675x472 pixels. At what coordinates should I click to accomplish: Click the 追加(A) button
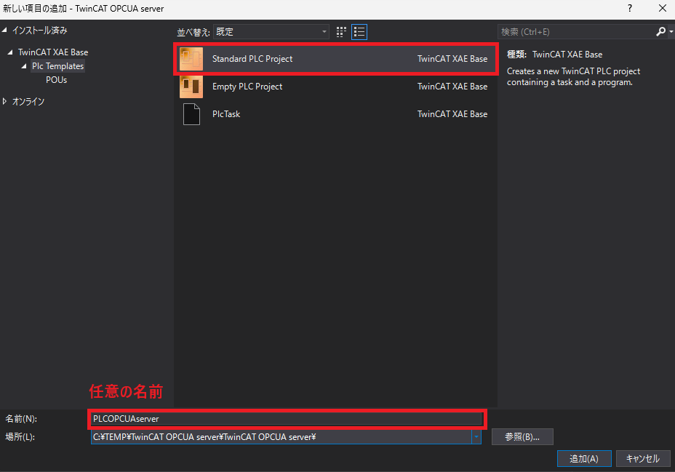pos(584,459)
